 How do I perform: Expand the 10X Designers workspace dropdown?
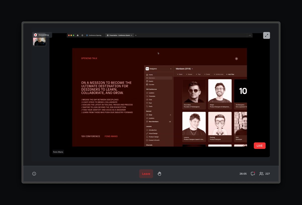(159, 69)
